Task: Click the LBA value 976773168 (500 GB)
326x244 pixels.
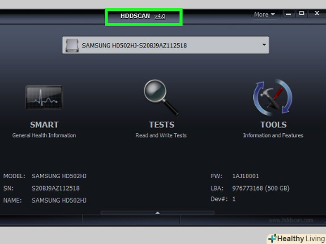Action: click(x=261, y=188)
